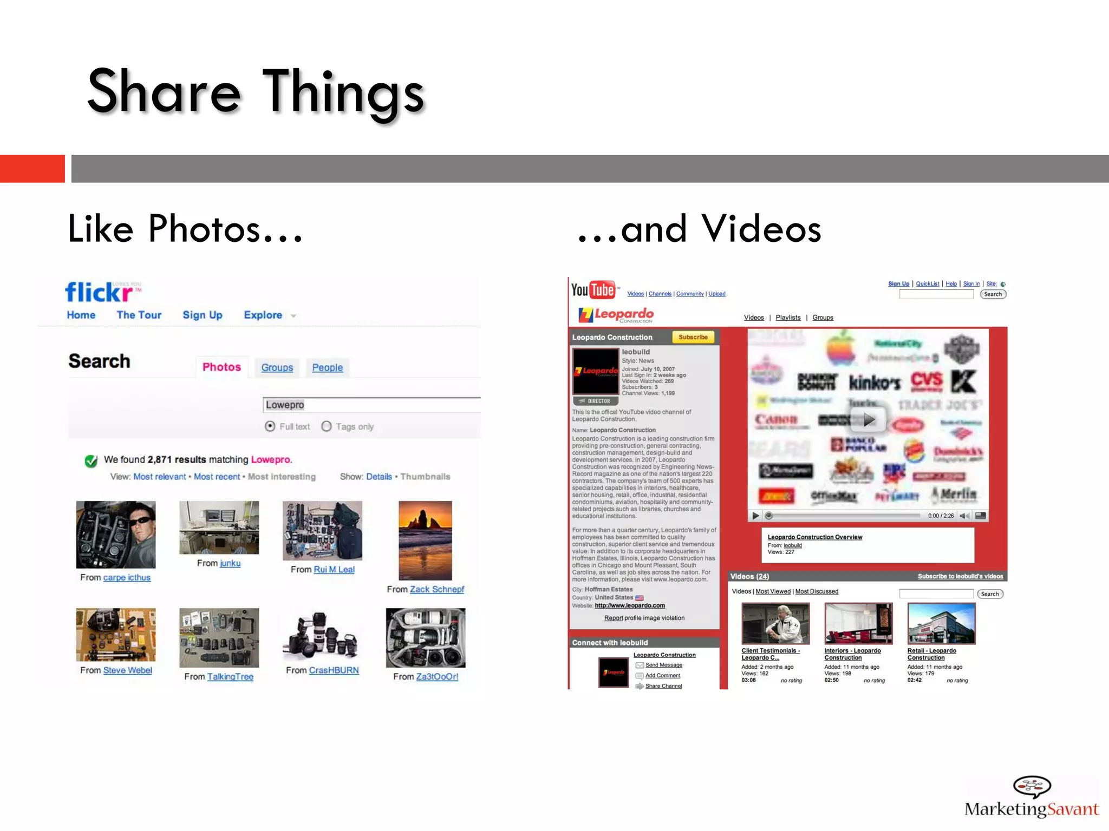Image resolution: width=1109 pixels, height=831 pixels.
Task: Switch to the People search tab
Action: [x=327, y=367]
